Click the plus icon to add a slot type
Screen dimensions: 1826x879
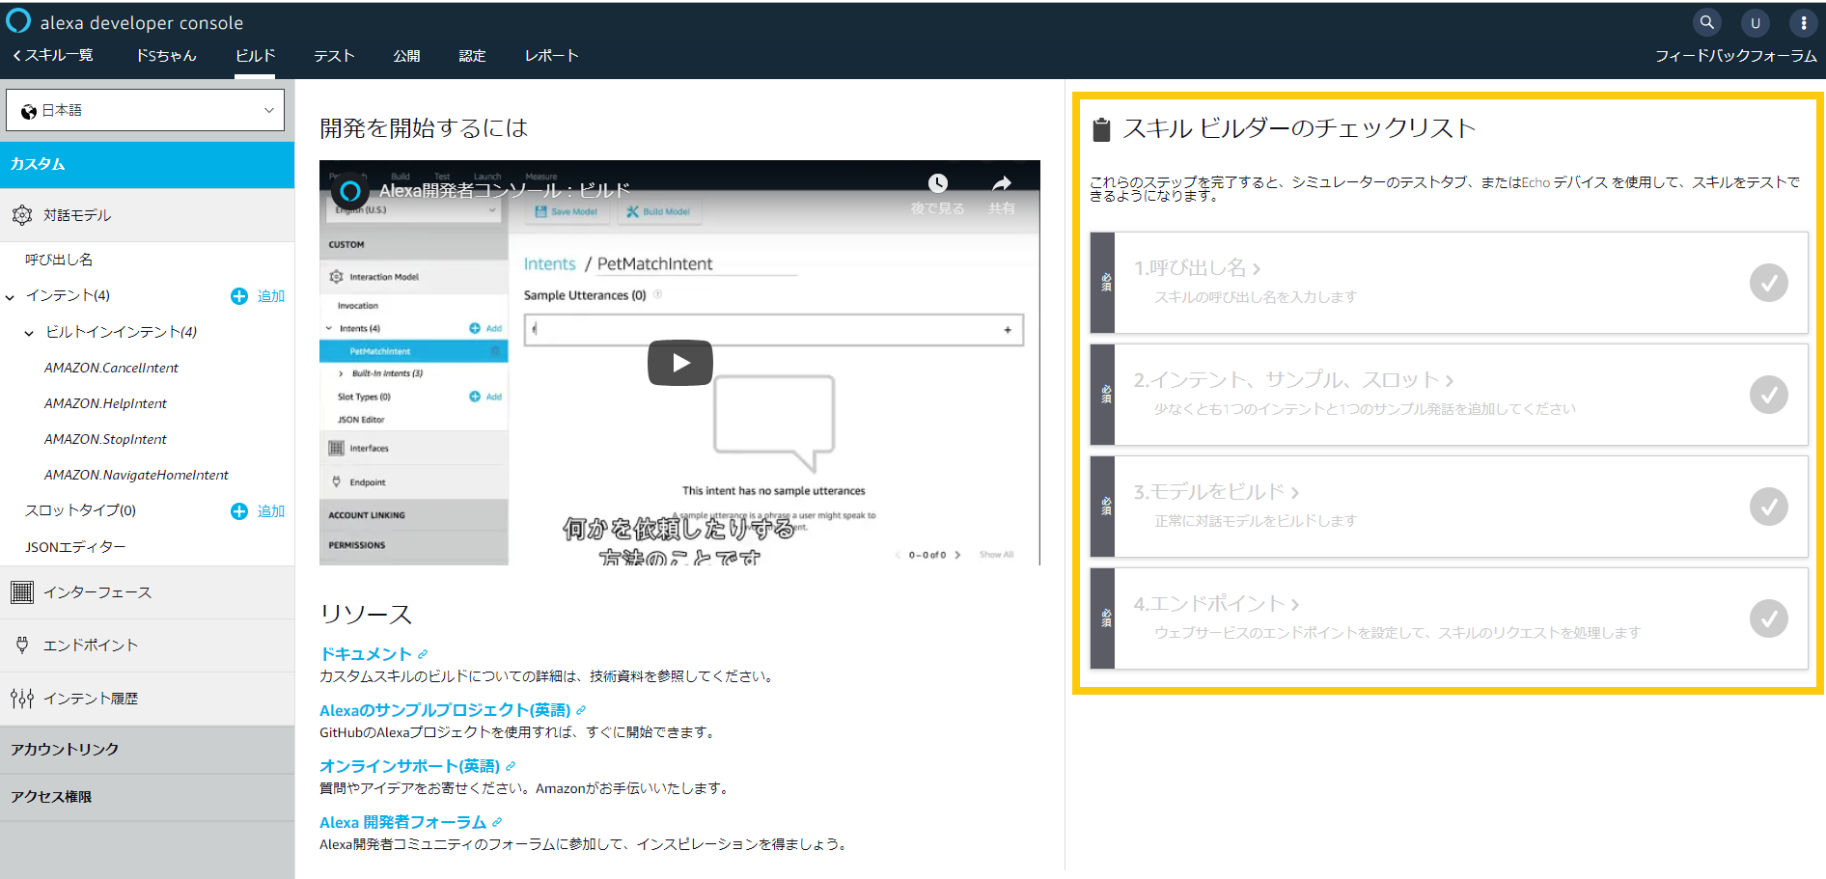pyautogui.click(x=239, y=511)
